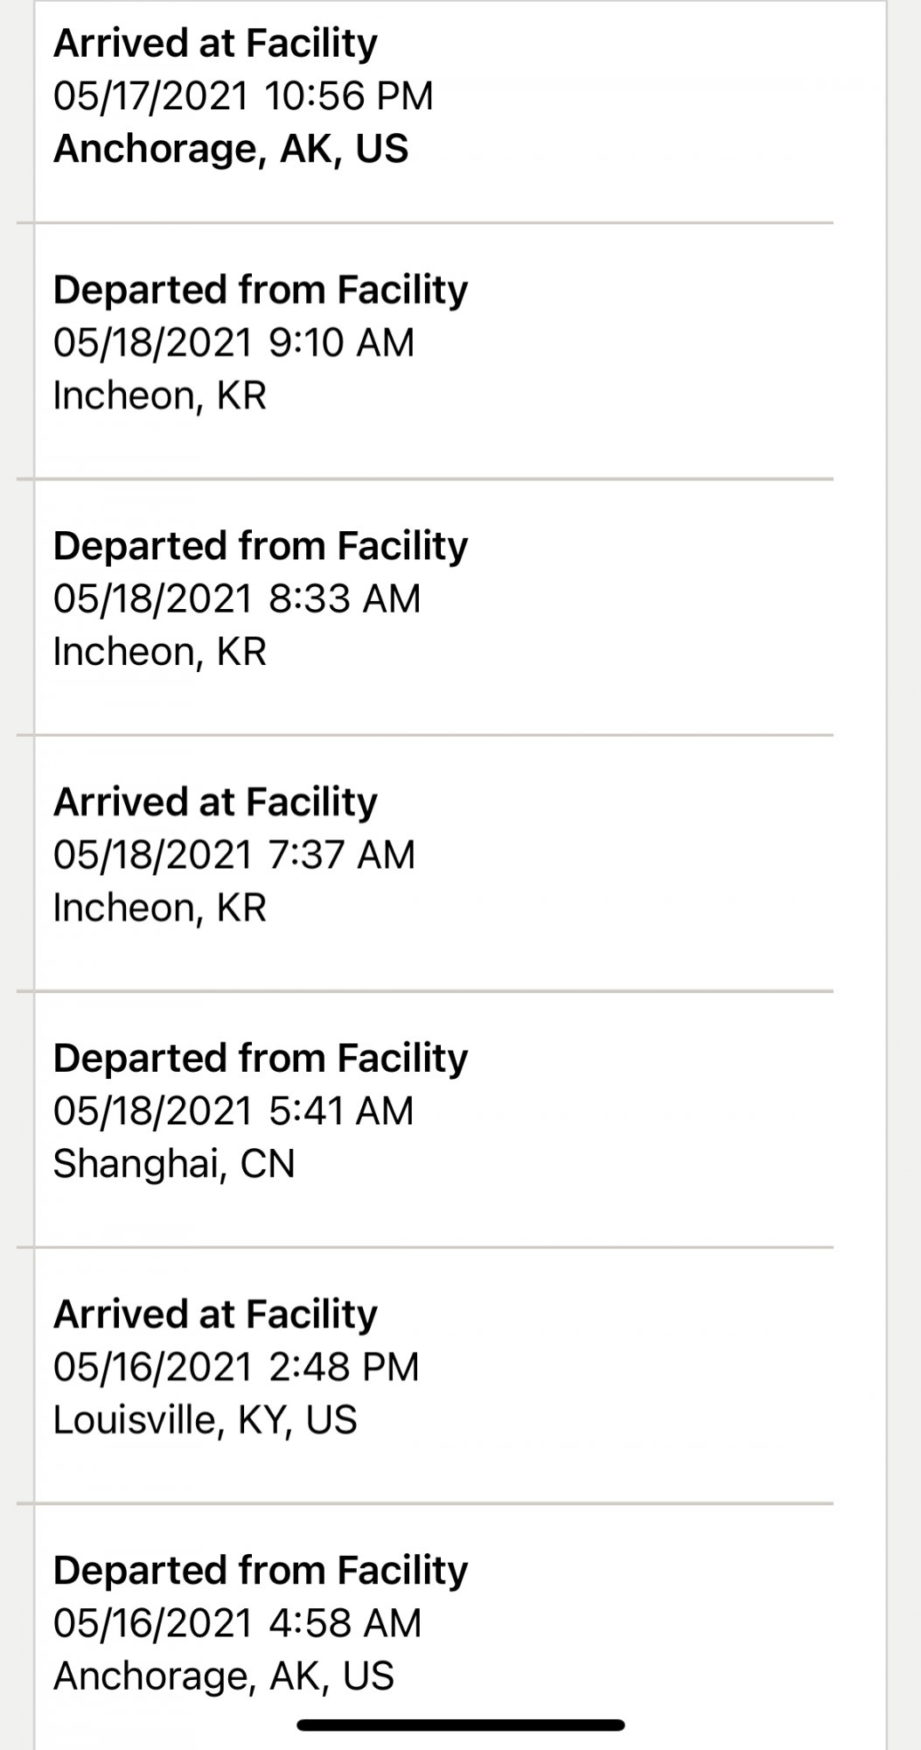This screenshot has height=1750, width=921.
Task: Select the 05/18/2021 7:37 AM timestamp
Action: pyautogui.click(x=234, y=855)
